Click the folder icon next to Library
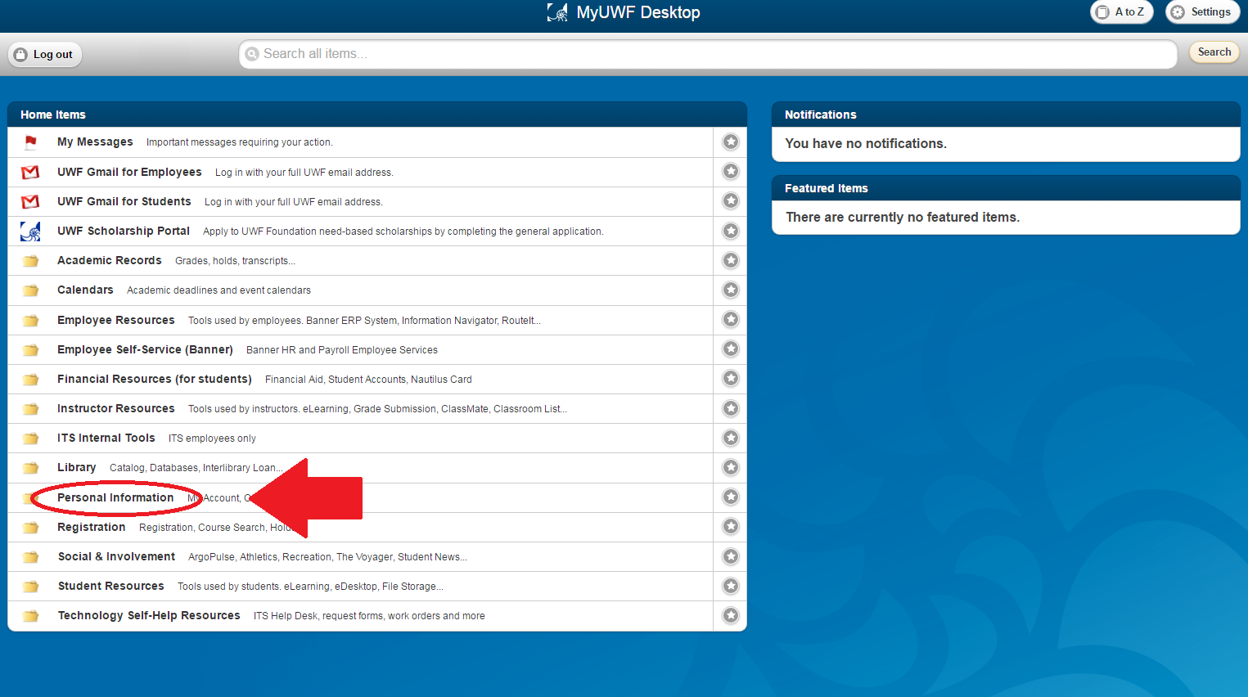 click(x=30, y=468)
